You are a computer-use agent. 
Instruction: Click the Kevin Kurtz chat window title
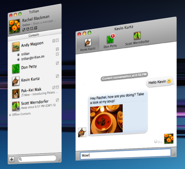pos(124,28)
